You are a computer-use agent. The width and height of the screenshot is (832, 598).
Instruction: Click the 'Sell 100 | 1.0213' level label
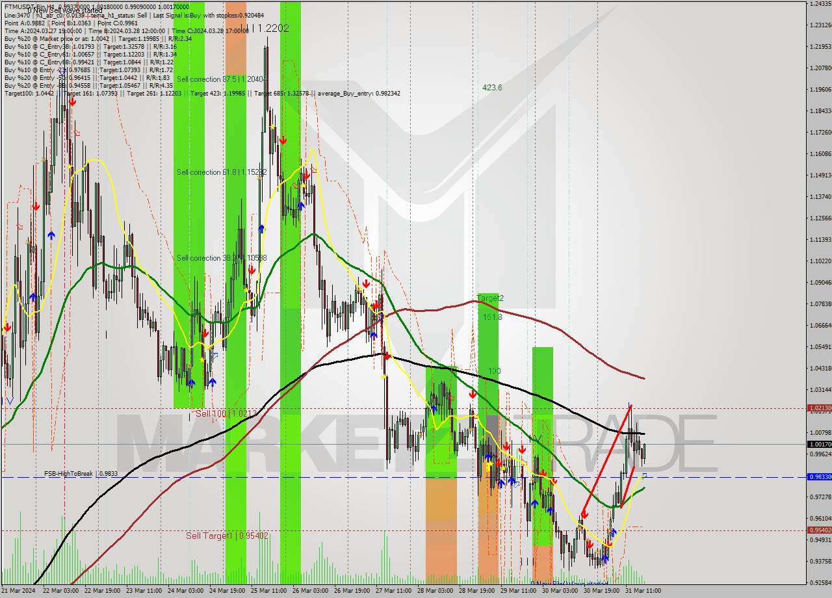[x=226, y=413]
